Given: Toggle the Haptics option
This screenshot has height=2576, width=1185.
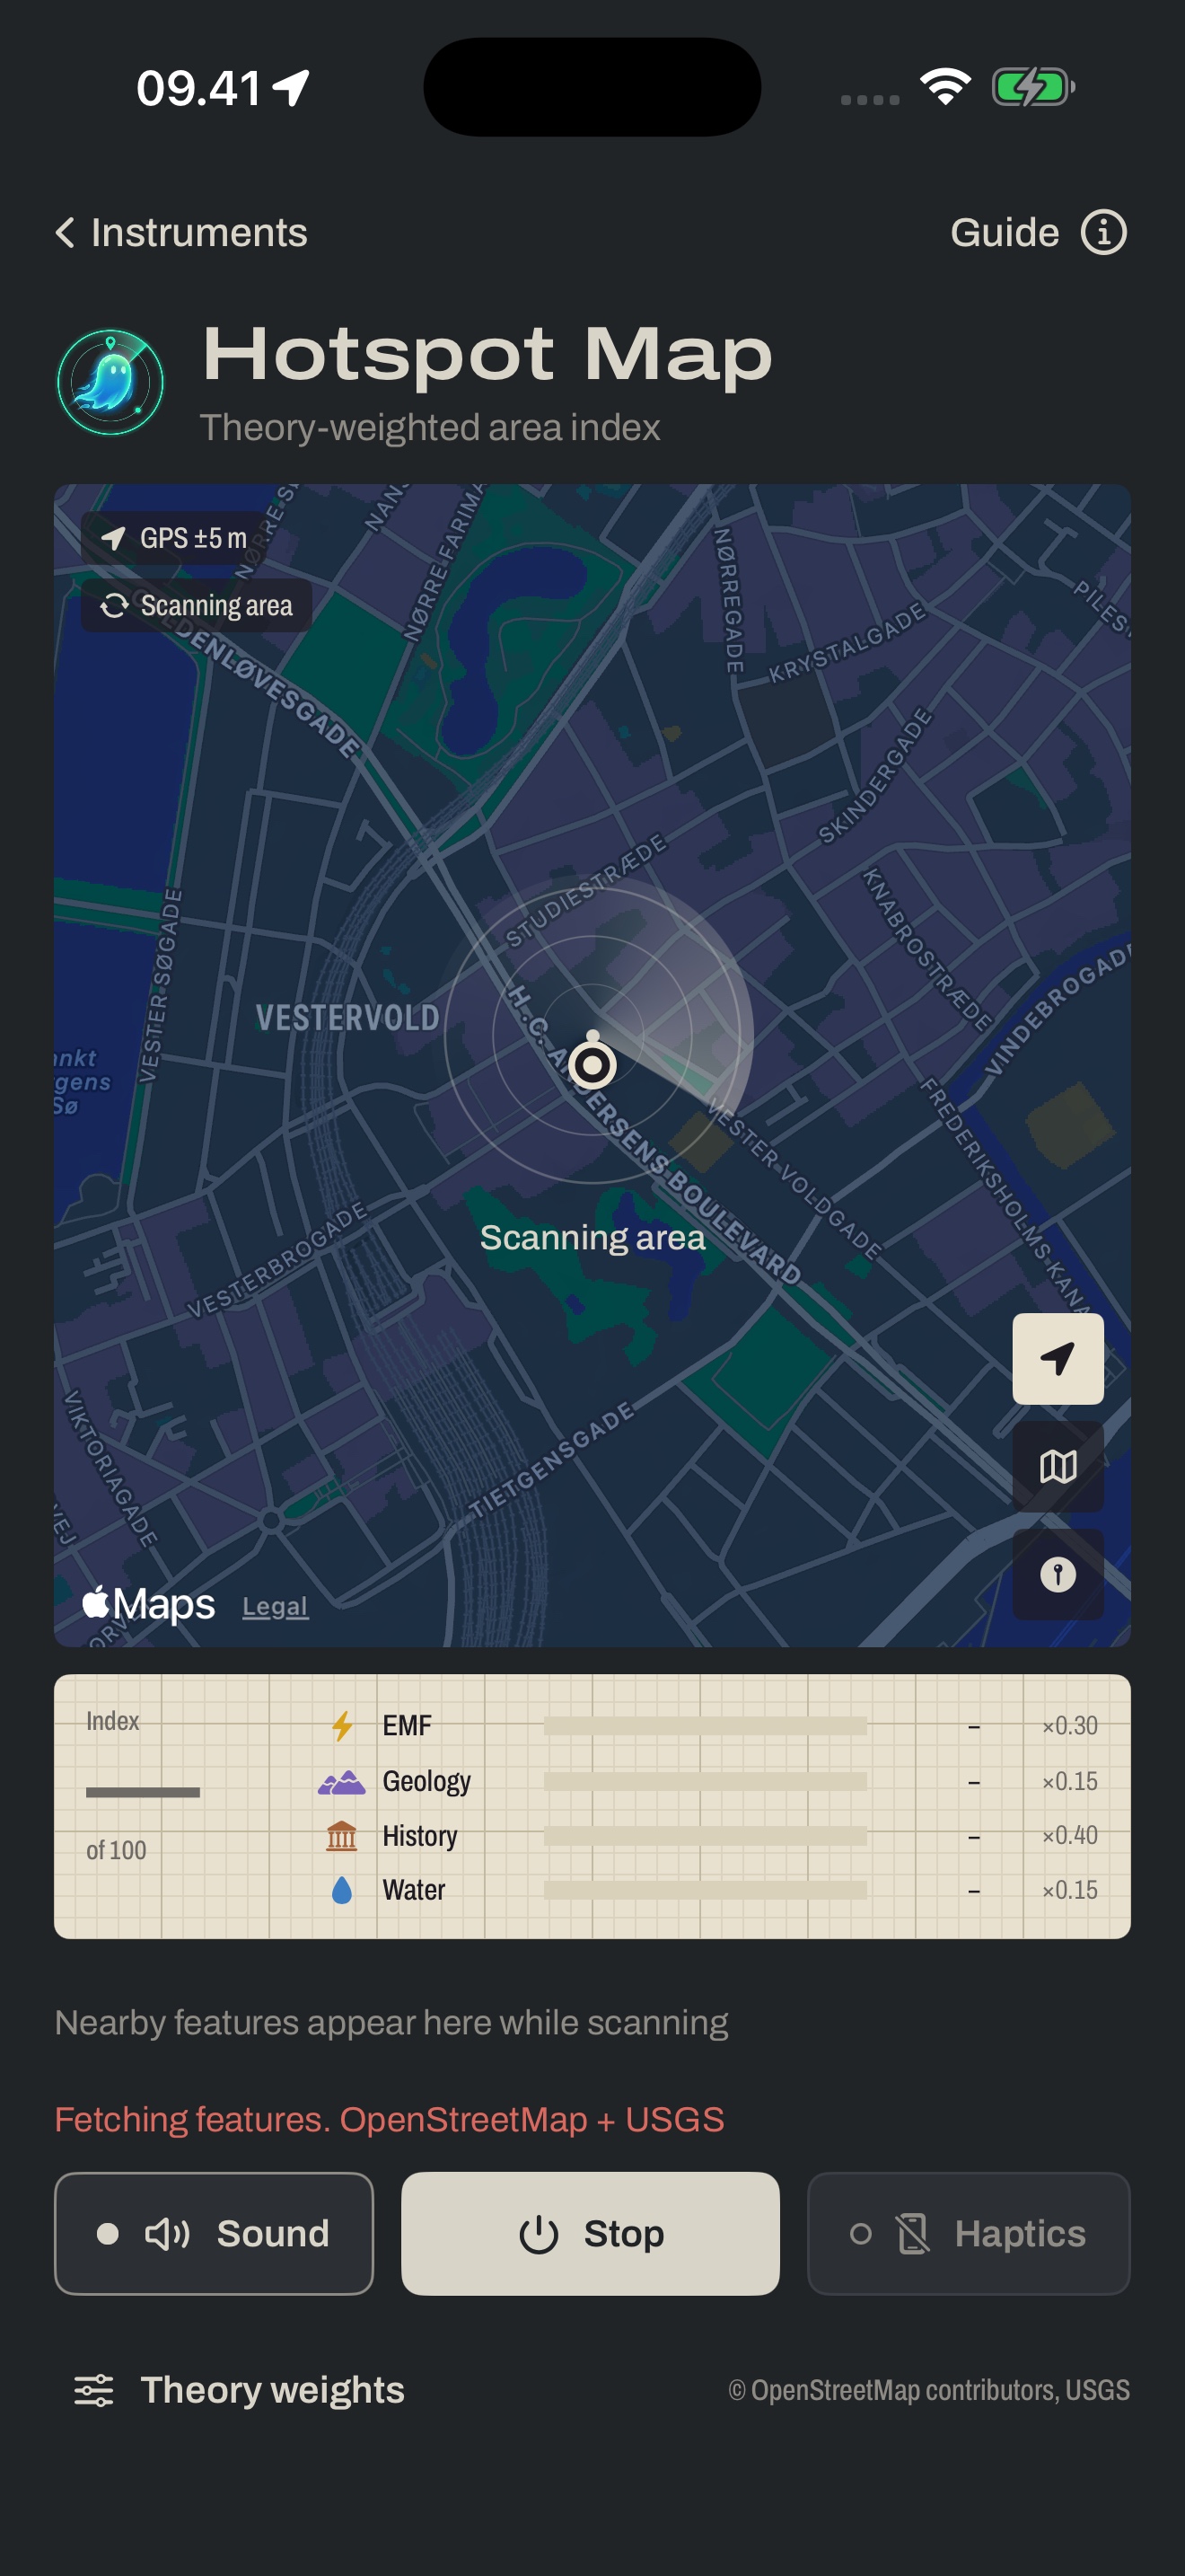Looking at the screenshot, I should 968,2233.
